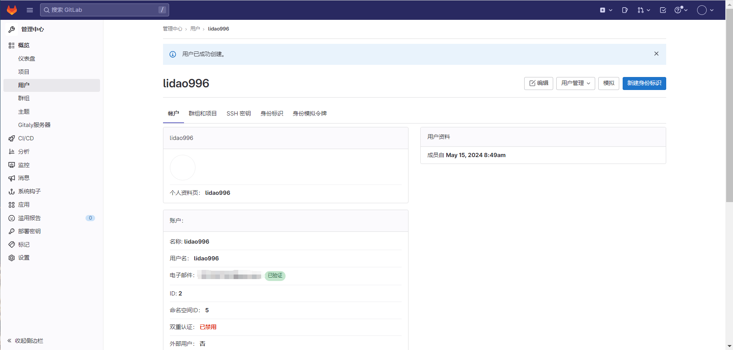Click the 设置 gear icon
Screen dimensions: 733x350
pyautogui.click(x=11, y=258)
